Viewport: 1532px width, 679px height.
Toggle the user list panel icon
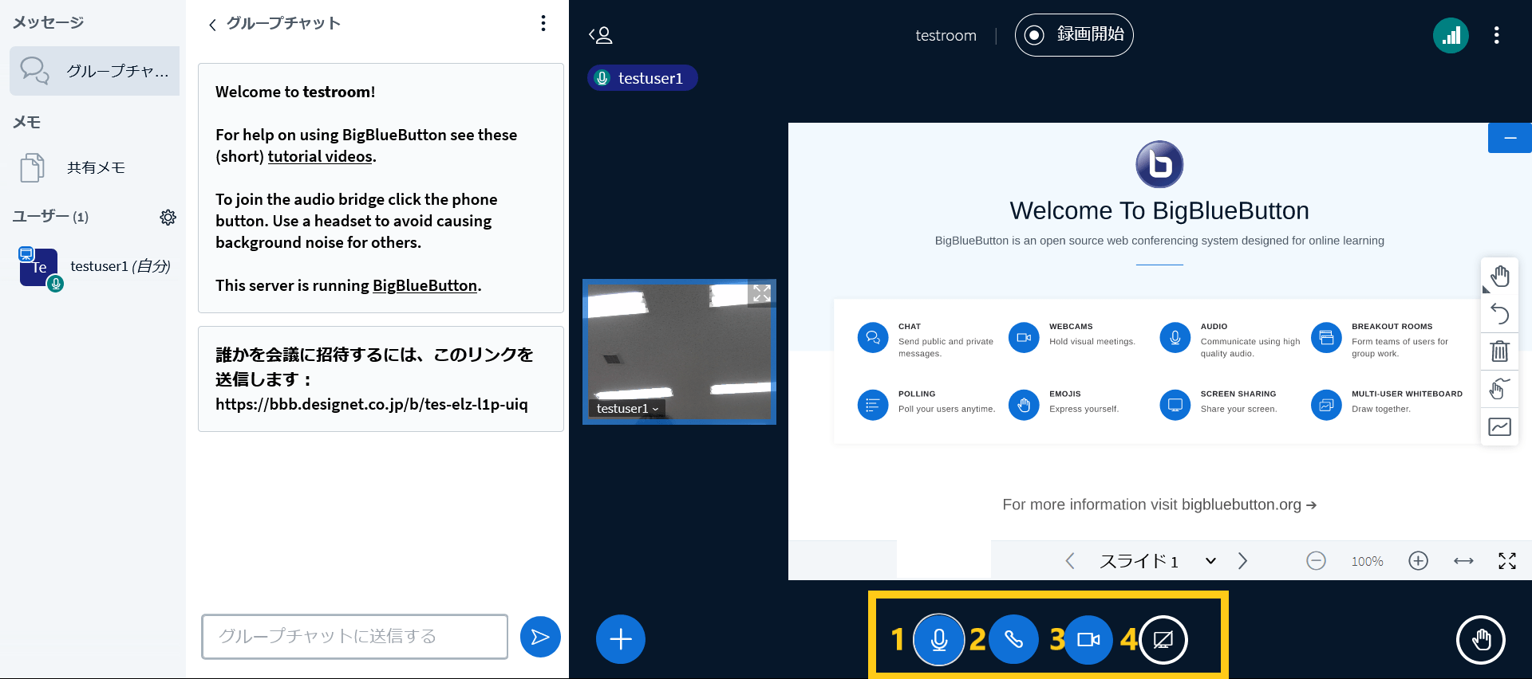[601, 35]
